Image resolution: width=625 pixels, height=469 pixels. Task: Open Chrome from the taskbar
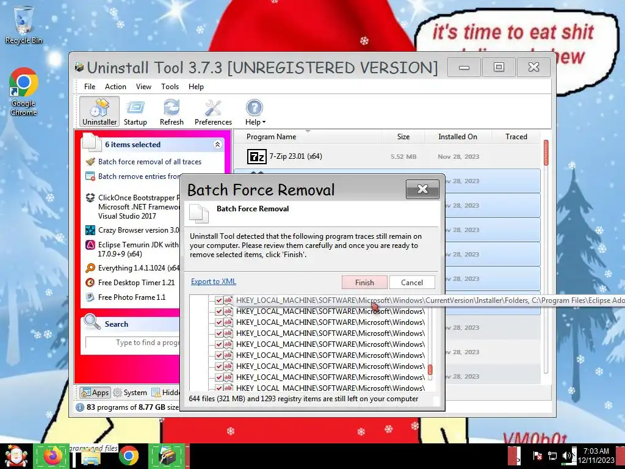point(128,456)
